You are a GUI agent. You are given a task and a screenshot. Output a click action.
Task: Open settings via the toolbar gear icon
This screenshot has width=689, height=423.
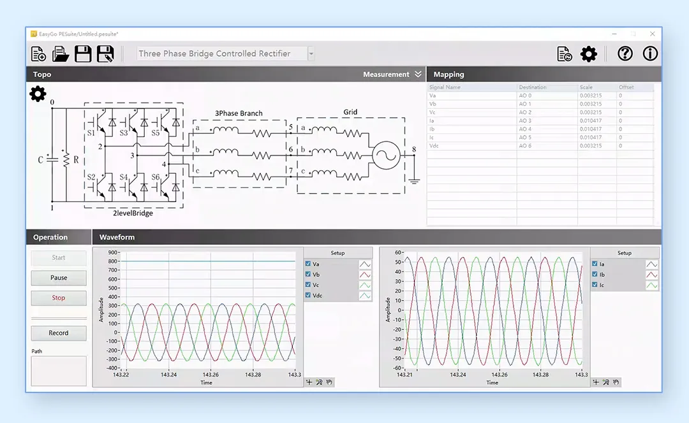588,54
